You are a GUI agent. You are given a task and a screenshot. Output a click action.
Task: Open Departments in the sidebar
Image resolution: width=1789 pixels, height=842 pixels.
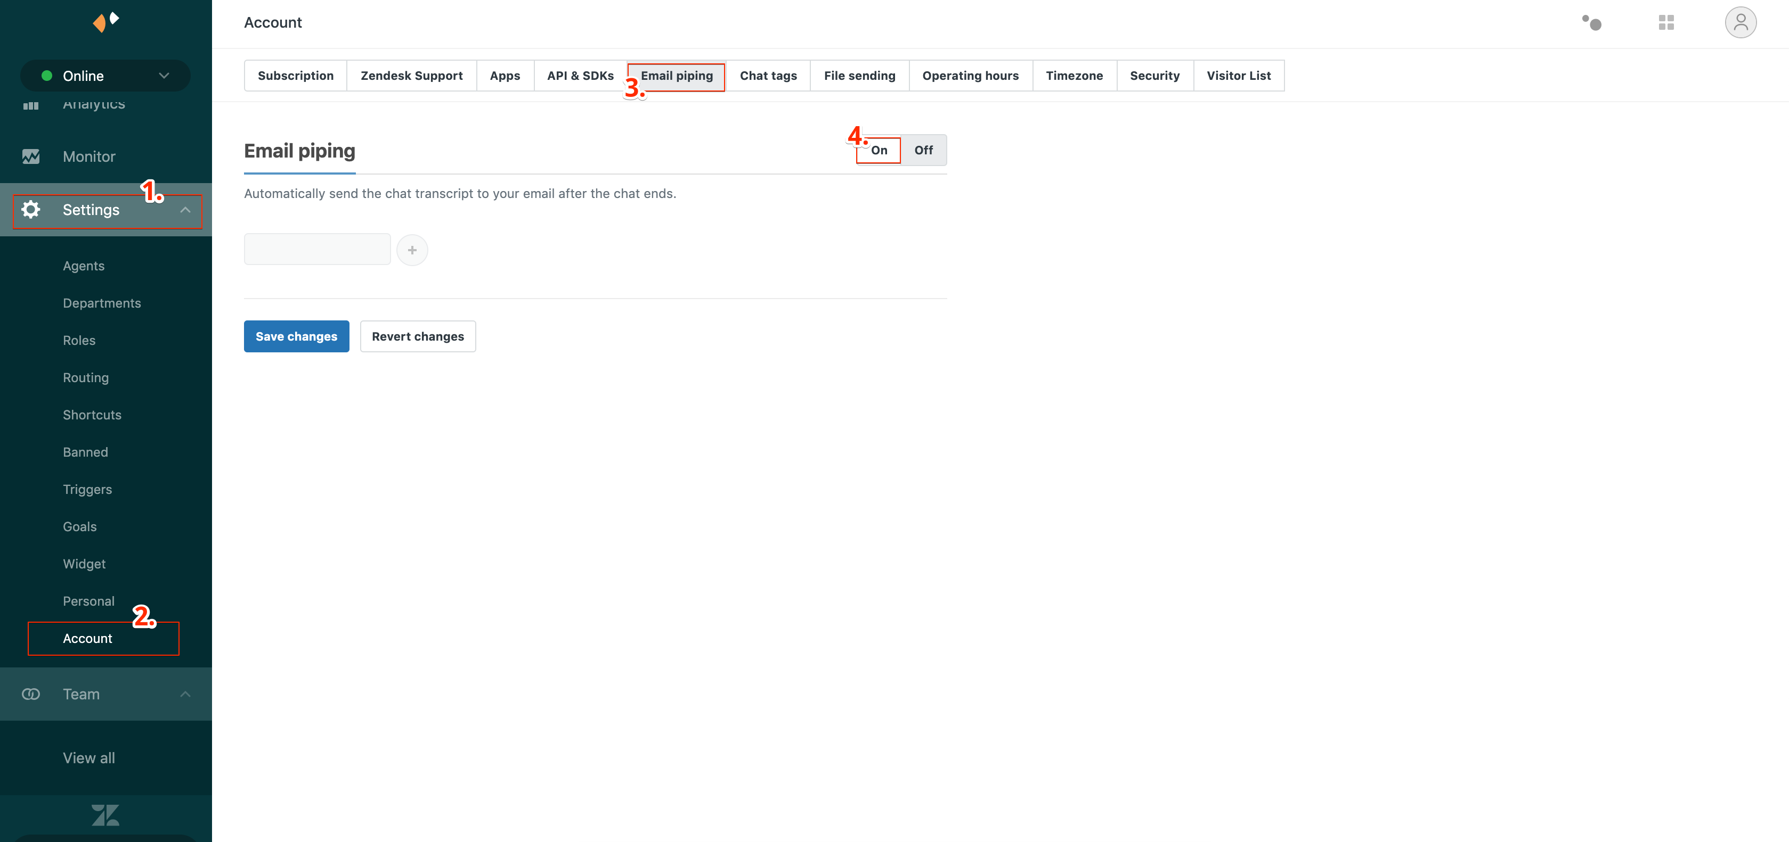pyautogui.click(x=102, y=303)
